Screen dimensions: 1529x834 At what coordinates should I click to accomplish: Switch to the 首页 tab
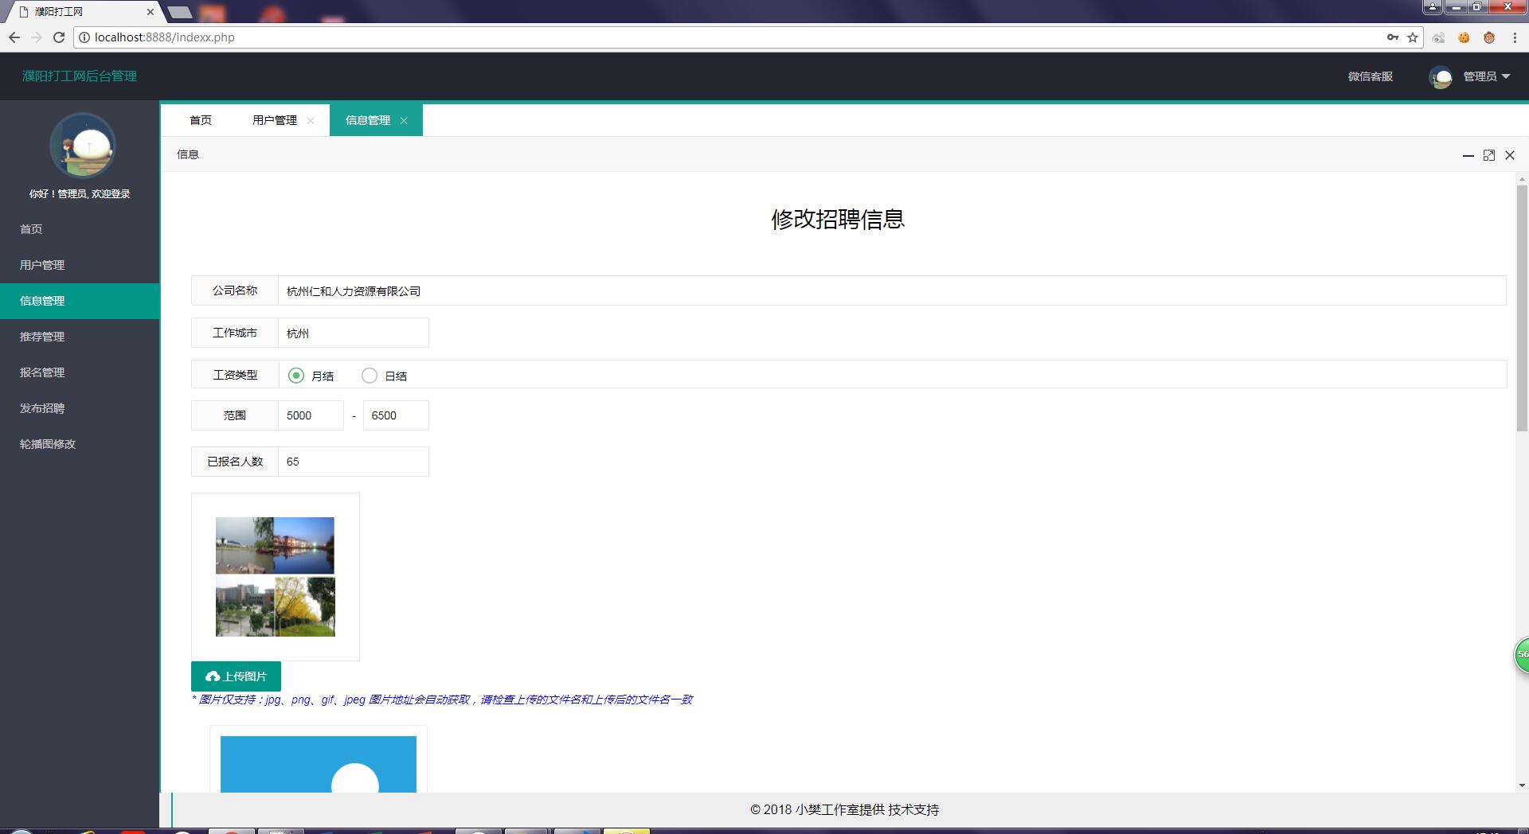tap(201, 120)
